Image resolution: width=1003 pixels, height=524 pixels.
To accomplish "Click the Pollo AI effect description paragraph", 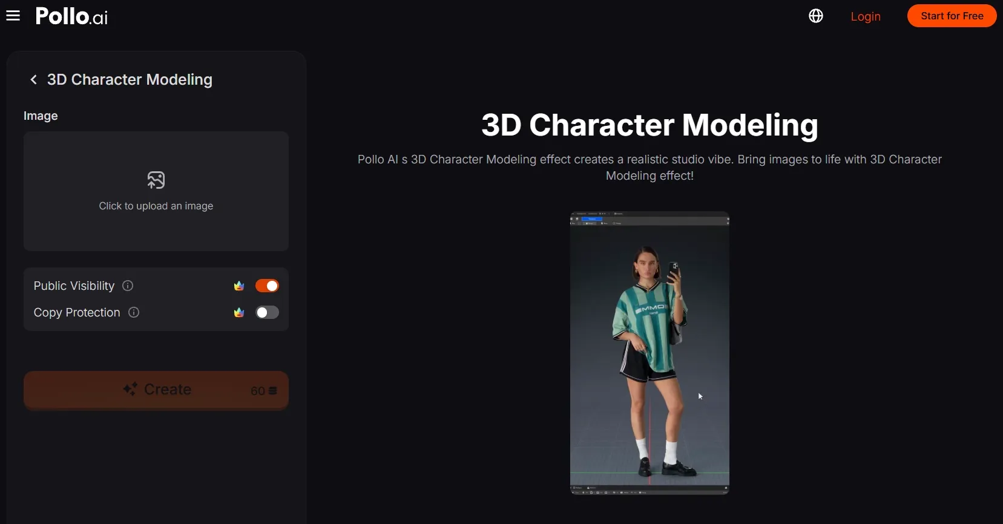I will [x=649, y=168].
